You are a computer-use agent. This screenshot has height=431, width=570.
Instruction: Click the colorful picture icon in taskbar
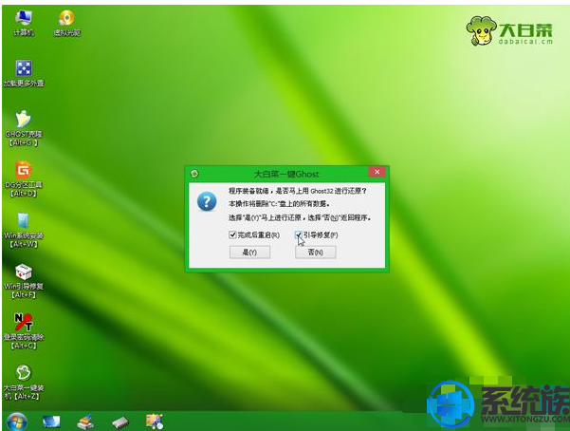pos(155,422)
